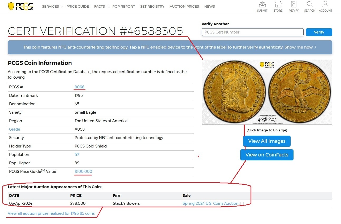This screenshot has width=341, height=224.
Task: Open the Account profile icon
Action: (x=325, y=6)
